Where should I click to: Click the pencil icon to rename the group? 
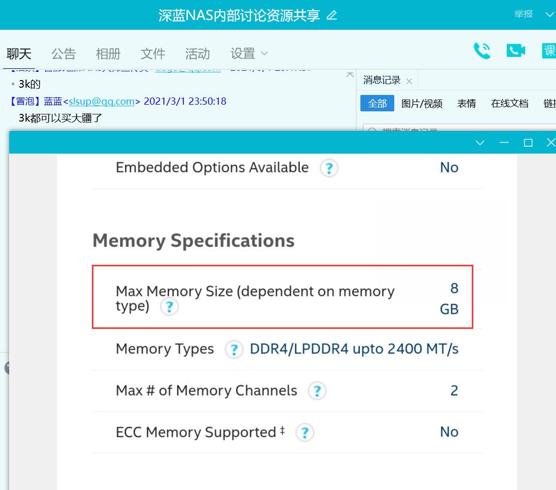click(332, 15)
